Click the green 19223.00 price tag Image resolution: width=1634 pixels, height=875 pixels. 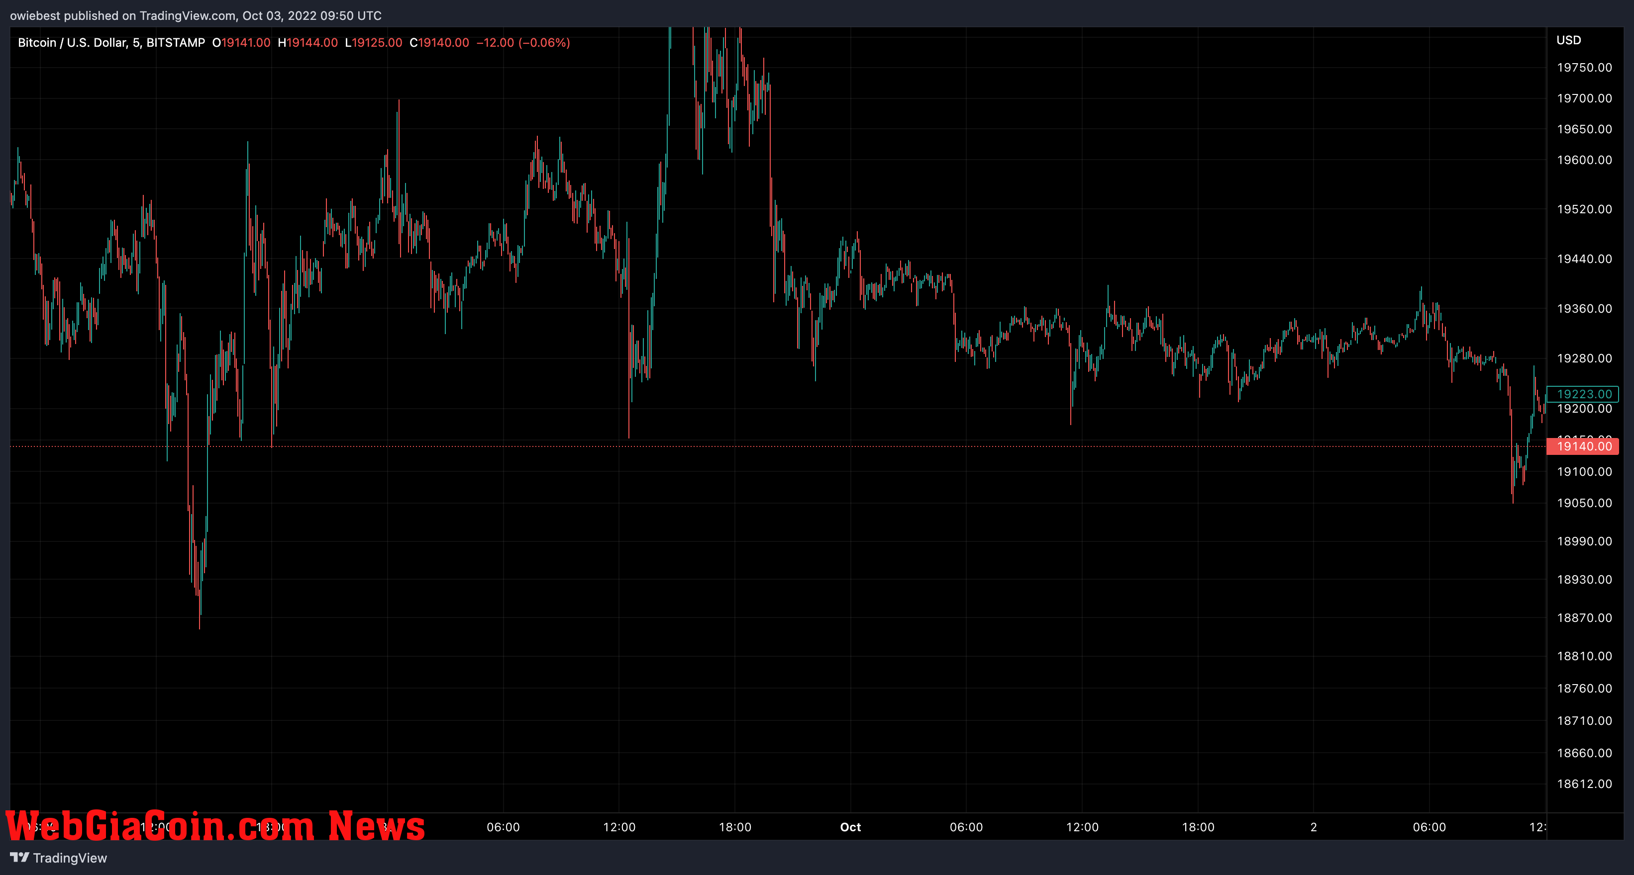pos(1583,394)
